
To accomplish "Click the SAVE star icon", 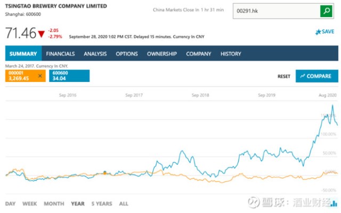I will [x=318, y=32].
